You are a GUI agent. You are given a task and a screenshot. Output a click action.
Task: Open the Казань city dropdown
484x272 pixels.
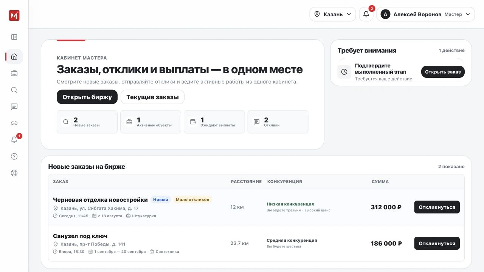(333, 14)
